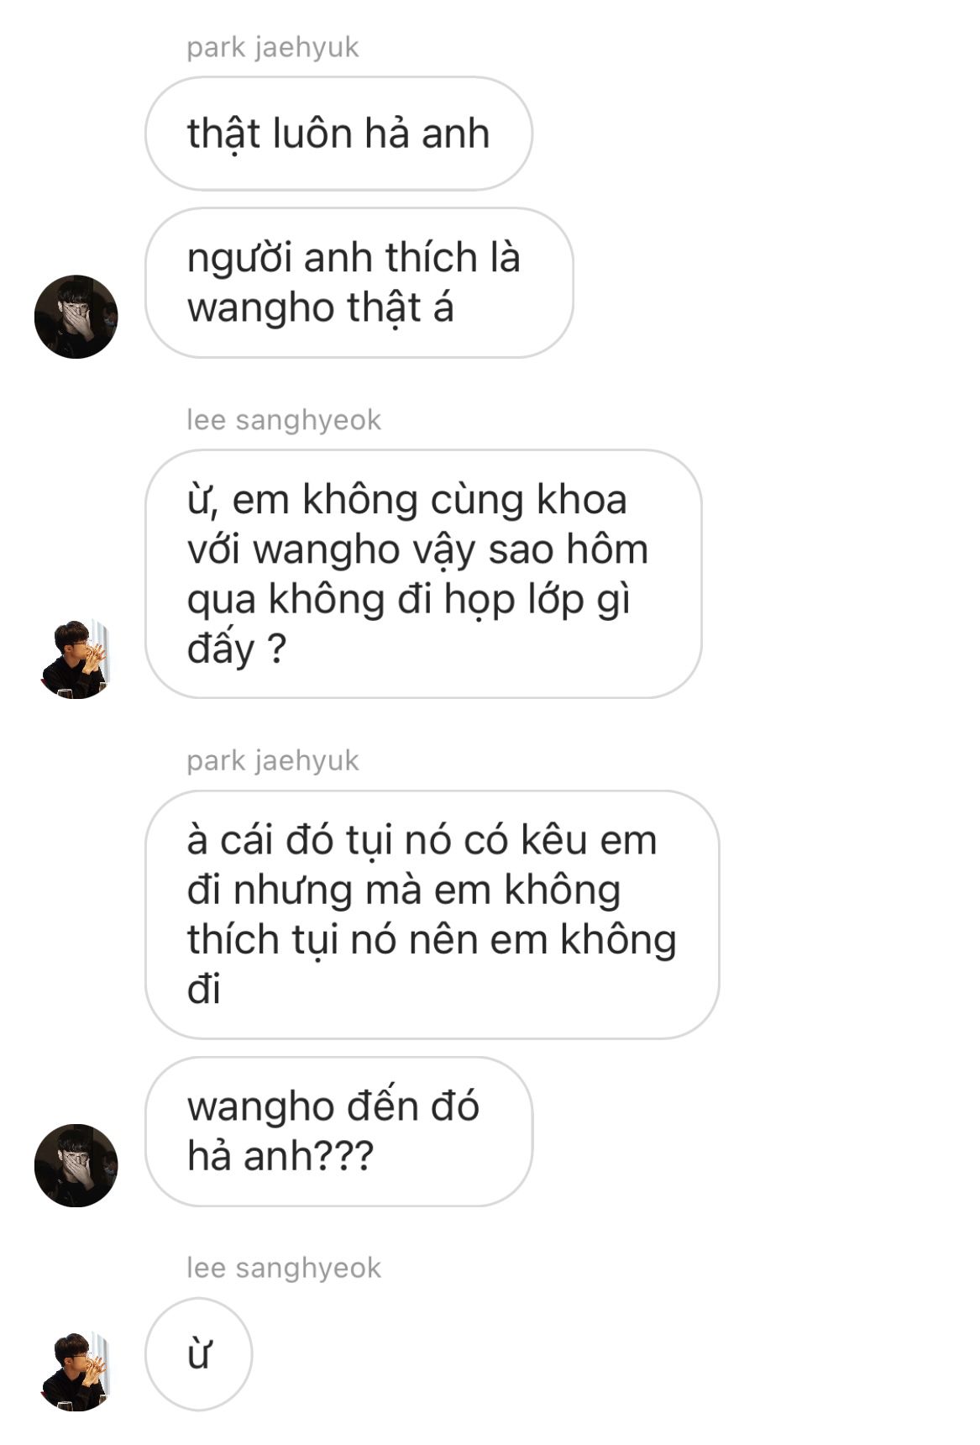Tap the trailing 'đi' on the last line of jaehyuk's long message
Image resolution: width=980 pixels, height=1445 pixels.
click(203, 990)
